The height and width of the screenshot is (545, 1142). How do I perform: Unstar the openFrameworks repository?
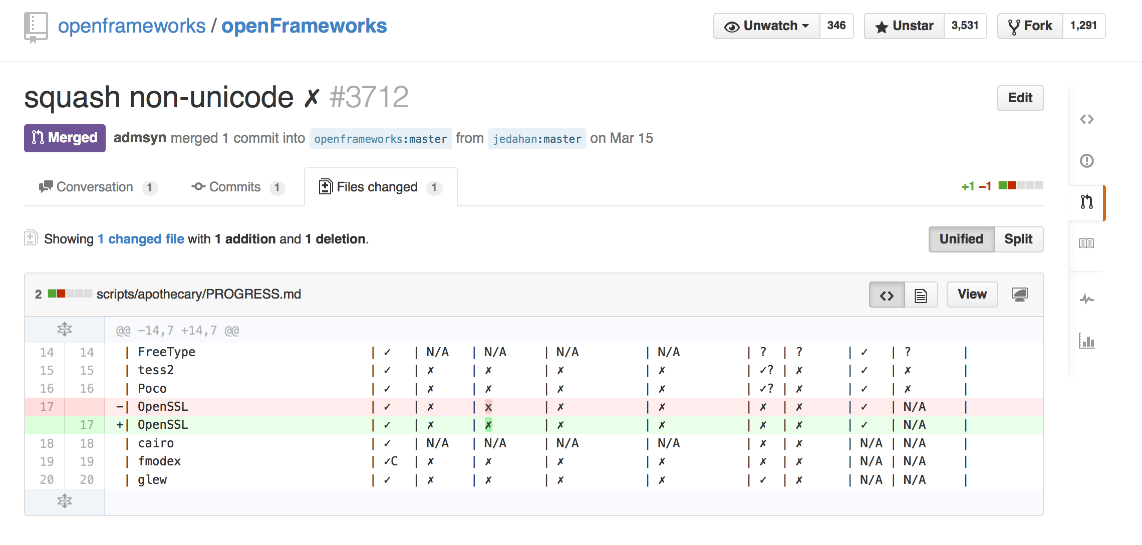905,26
